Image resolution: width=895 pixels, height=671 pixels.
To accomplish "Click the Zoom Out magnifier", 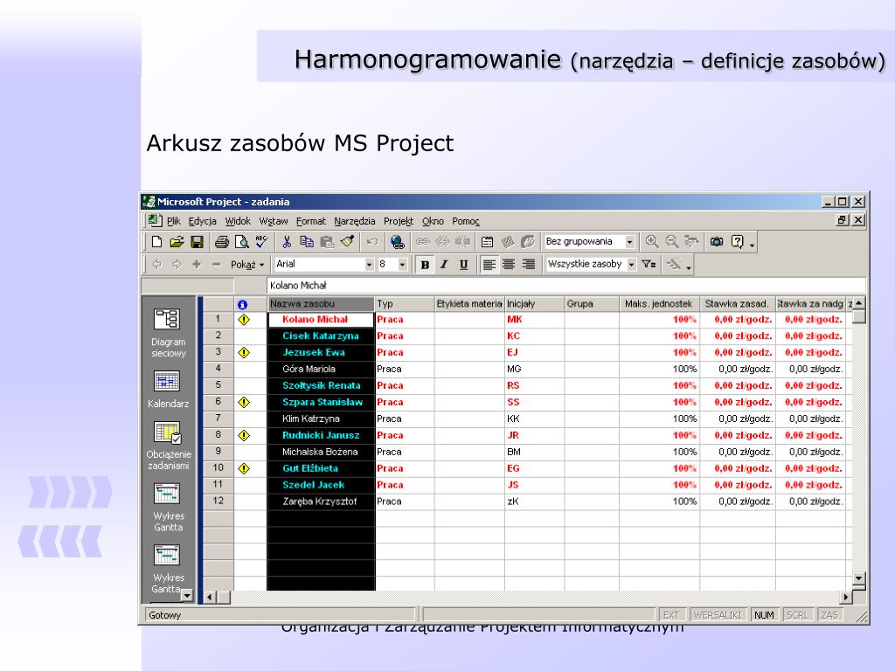I will [672, 242].
